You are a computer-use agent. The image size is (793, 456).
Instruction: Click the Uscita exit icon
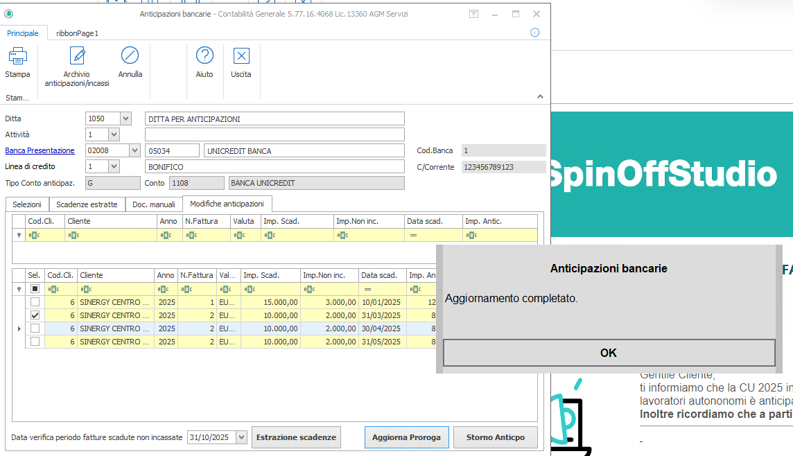pos(241,55)
